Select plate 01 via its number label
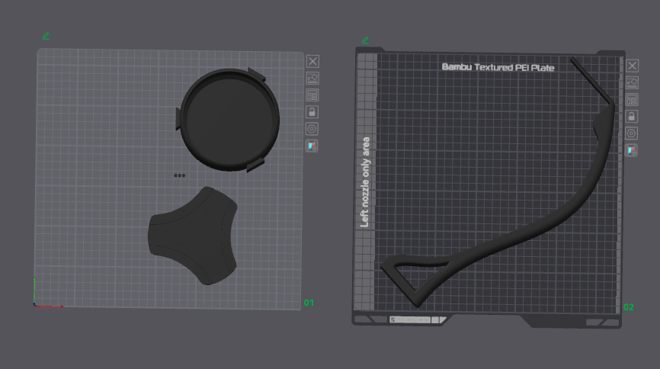660x369 pixels. (x=309, y=303)
